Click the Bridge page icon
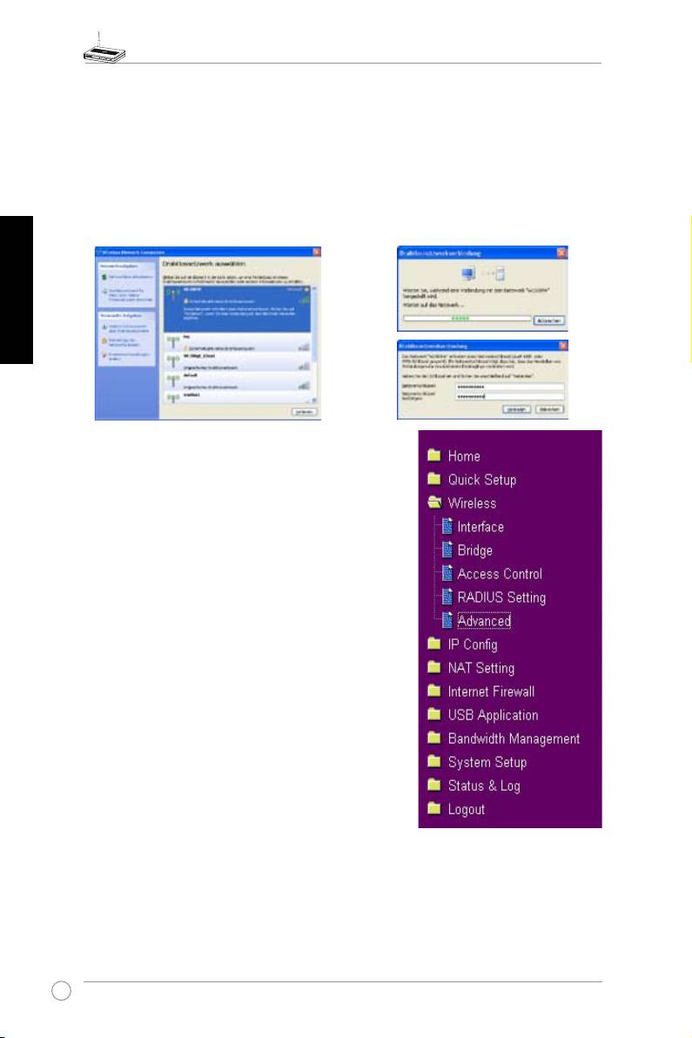This screenshot has height=1038, width=692. click(x=447, y=549)
